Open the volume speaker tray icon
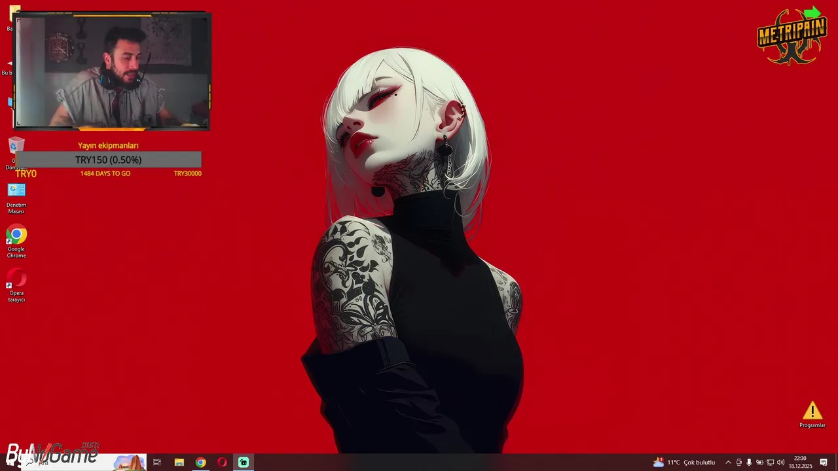Viewport: 838px width, 471px height. pos(780,462)
